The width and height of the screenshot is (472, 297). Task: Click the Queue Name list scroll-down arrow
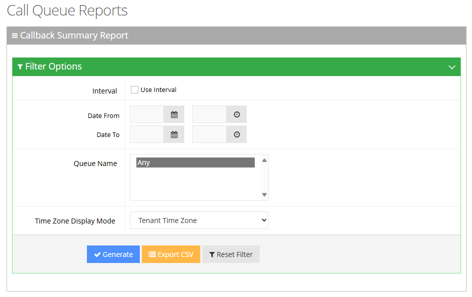(264, 195)
